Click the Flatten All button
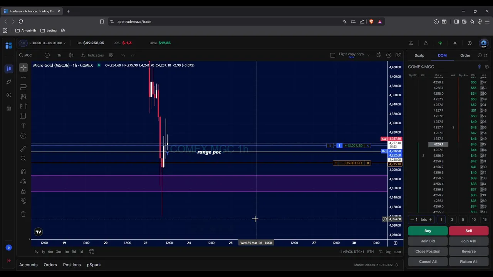 click(469, 262)
